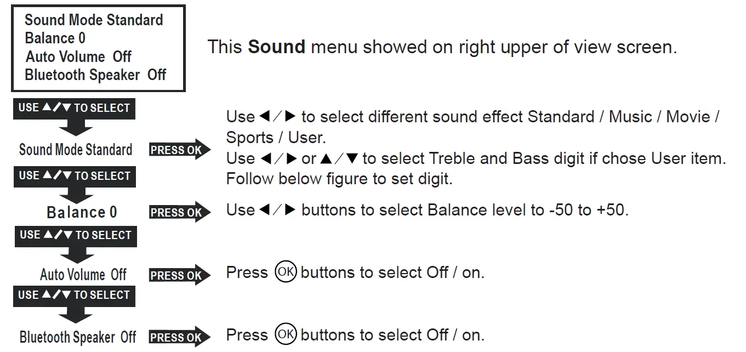Click USE ▲/▼ TO SELECT banner directly above Balance 0
This screenshot has height=352, width=746.
point(74,176)
